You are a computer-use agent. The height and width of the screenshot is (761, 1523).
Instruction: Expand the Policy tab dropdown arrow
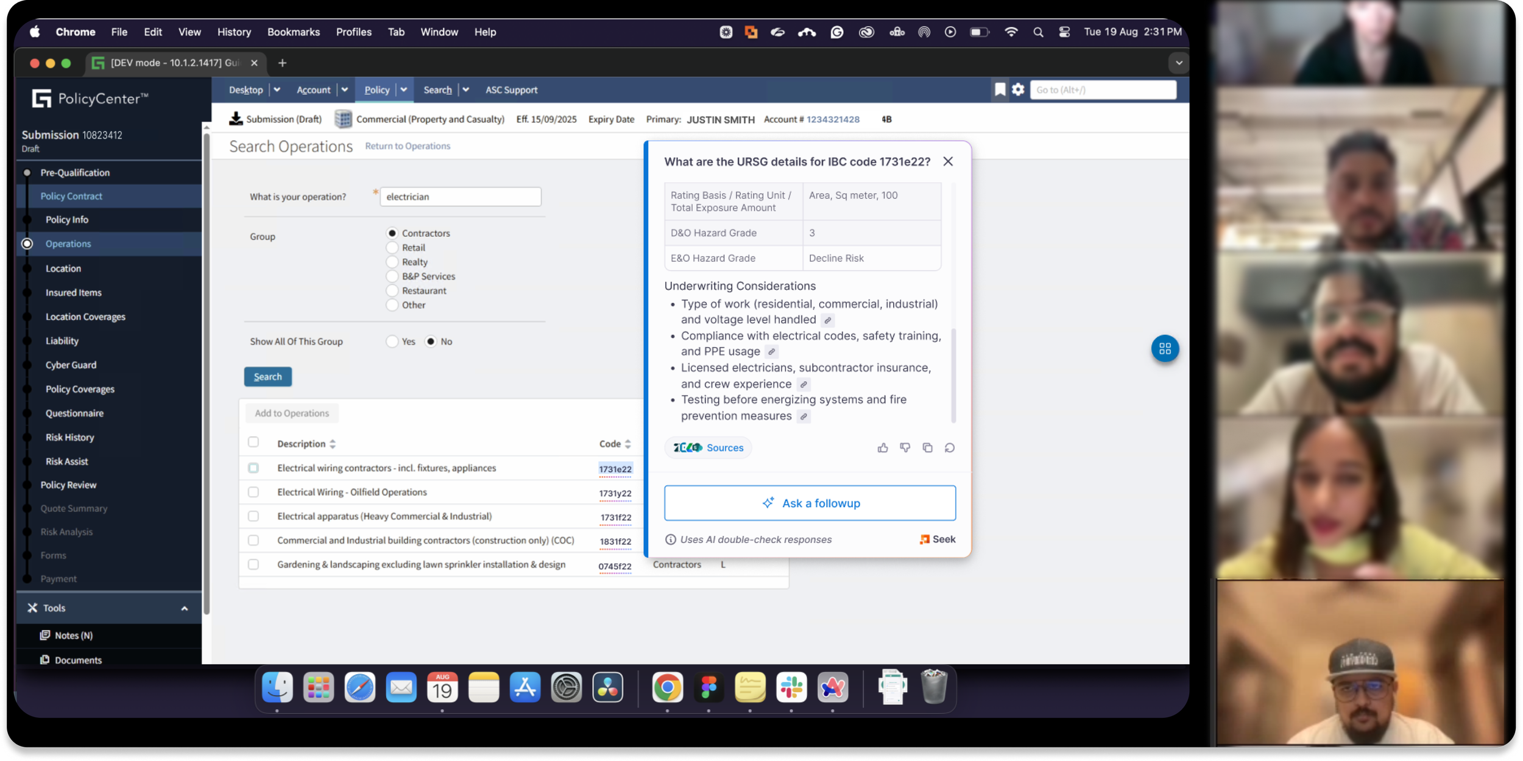pos(403,89)
